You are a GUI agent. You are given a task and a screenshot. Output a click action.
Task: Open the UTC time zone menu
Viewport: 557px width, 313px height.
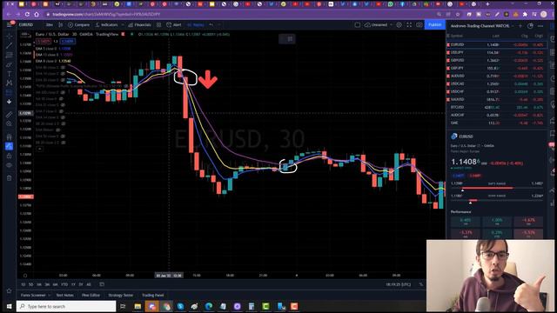point(399,284)
